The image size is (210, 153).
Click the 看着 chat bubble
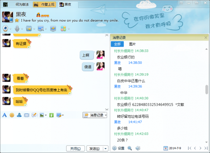pos(20,78)
